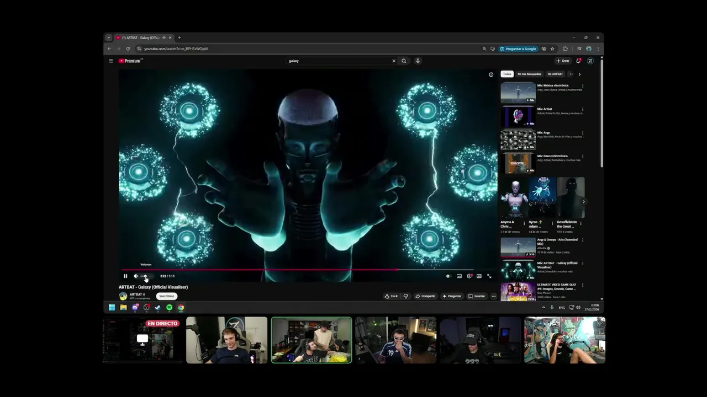Open options for 'Argy & Omnya - Aria'
This screenshot has width=707, height=397.
[583, 240]
